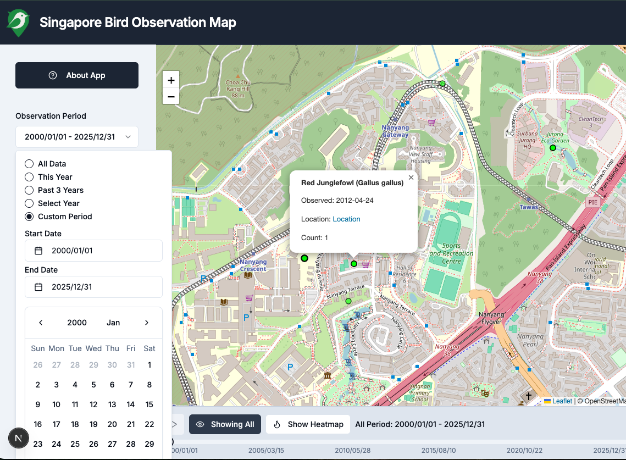Go to the next month in the calendar
The width and height of the screenshot is (626, 460).
pos(147,323)
